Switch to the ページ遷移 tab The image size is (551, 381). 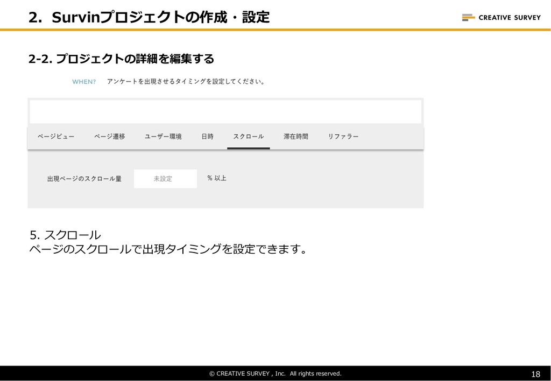pos(110,137)
